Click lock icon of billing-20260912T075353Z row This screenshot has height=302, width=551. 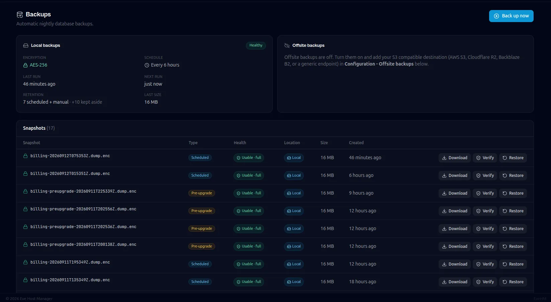25,156
